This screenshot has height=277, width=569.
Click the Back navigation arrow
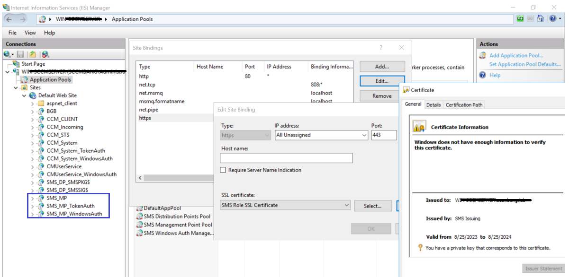coord(9,19)
